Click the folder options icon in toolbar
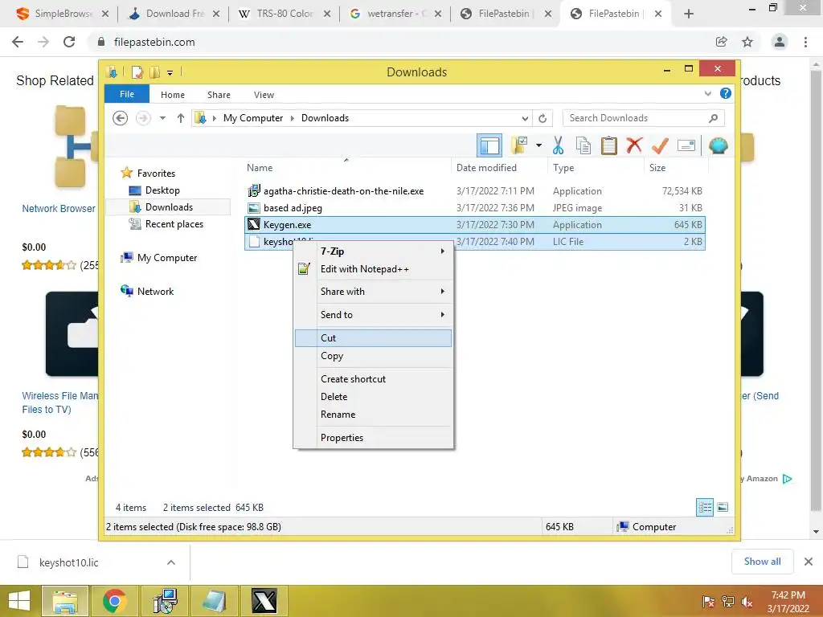The height and width of the screenshot is (617, 823). [519, 145]
